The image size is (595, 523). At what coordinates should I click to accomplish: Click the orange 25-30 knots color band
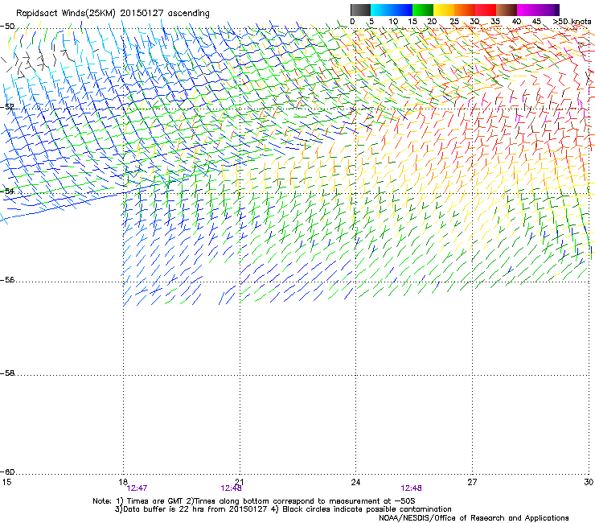click(x=465, y=10)
